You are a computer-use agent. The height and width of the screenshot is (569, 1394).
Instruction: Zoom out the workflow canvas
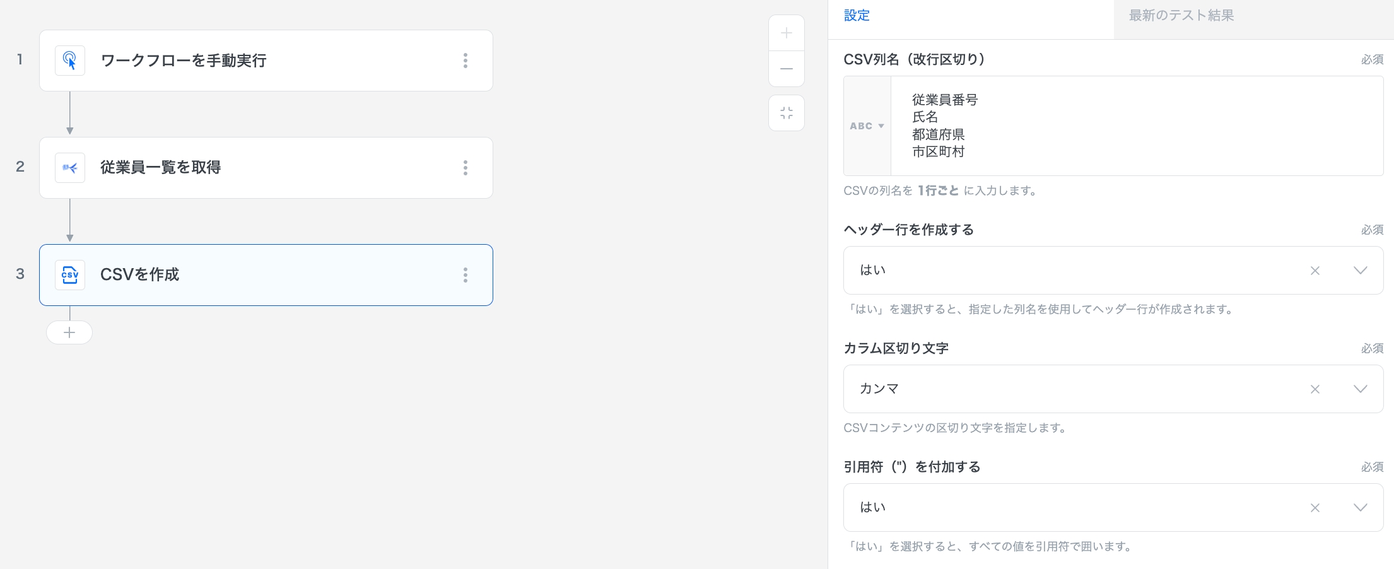pos(786,69)
